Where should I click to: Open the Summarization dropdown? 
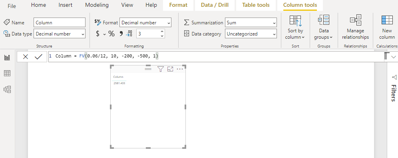click(x=251, y=23)
